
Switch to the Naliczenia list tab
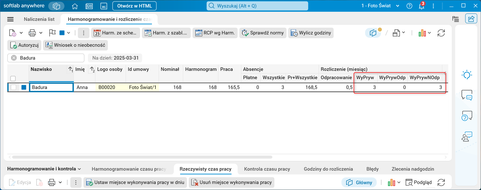39,19
